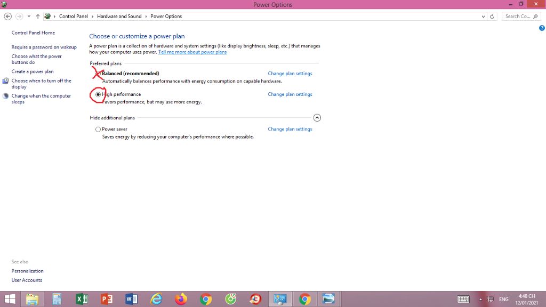Click the display icon beside turn off display
The width and height of the screenshot is (546, 307).
tap(5, 81)
